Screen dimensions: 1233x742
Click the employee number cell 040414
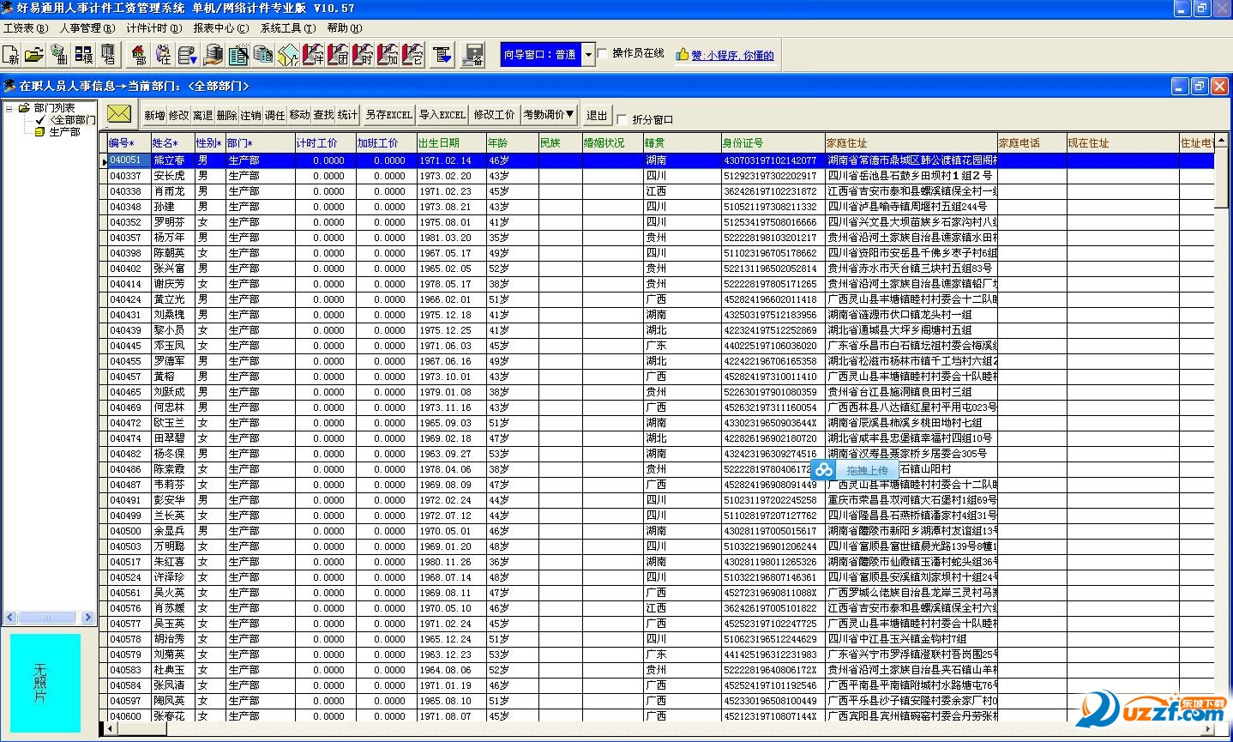point(129,284)
